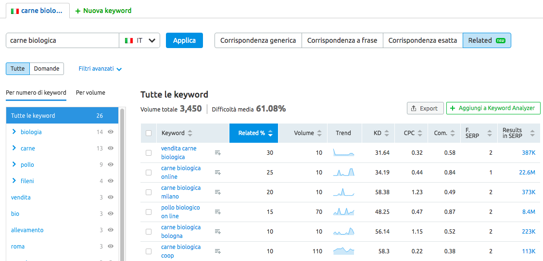
Task: Select all keywords with header checkbox
Action: click(149, 133)
